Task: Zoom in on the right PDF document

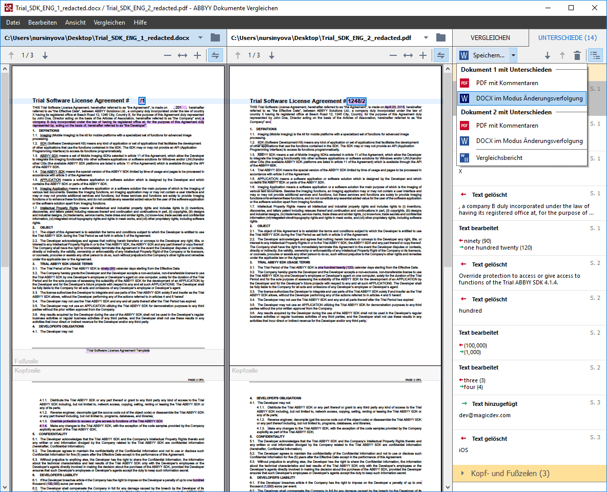Action: tap(423, 55)
